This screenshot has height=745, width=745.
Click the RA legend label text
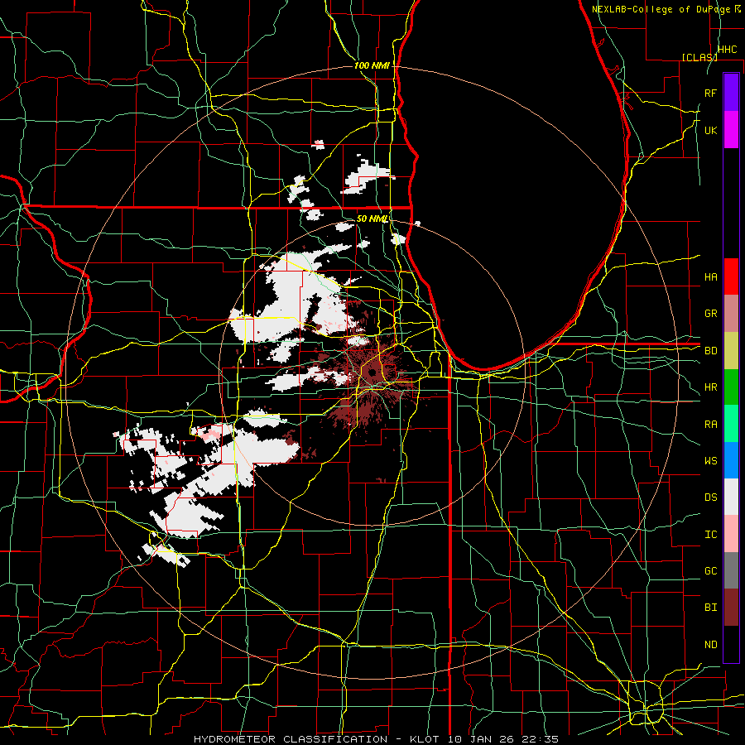point(710,425)
